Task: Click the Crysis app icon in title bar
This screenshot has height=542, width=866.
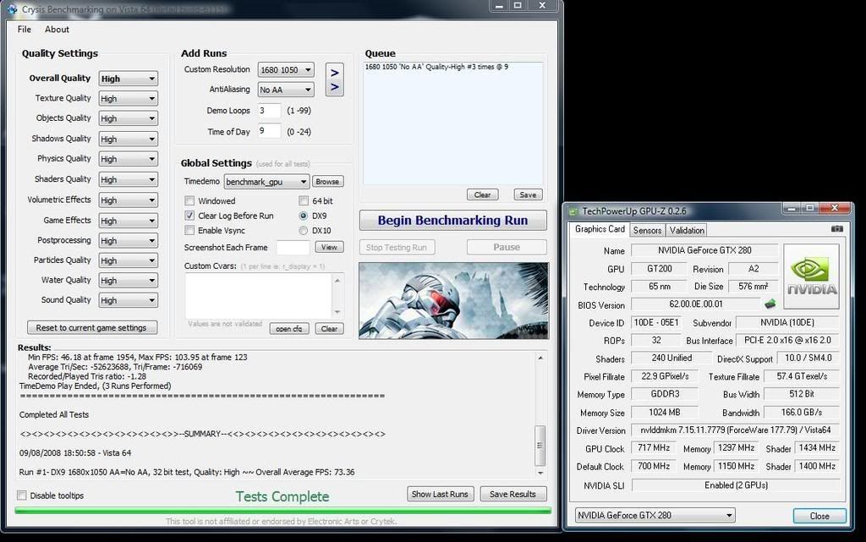Action: click(11, 8)
